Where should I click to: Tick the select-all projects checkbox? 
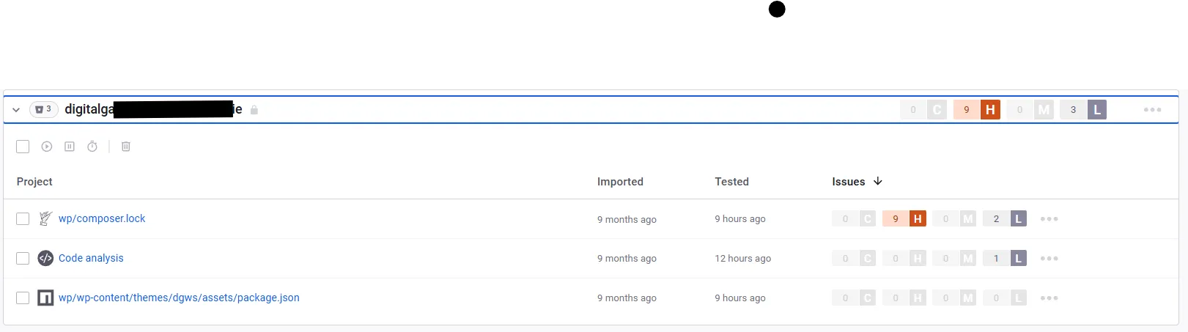(x=23, y=147)
